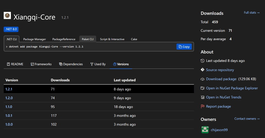This screenshot has width=265, height=138.
Task: Open the Frameworks tab
Action: coord(41,64)
